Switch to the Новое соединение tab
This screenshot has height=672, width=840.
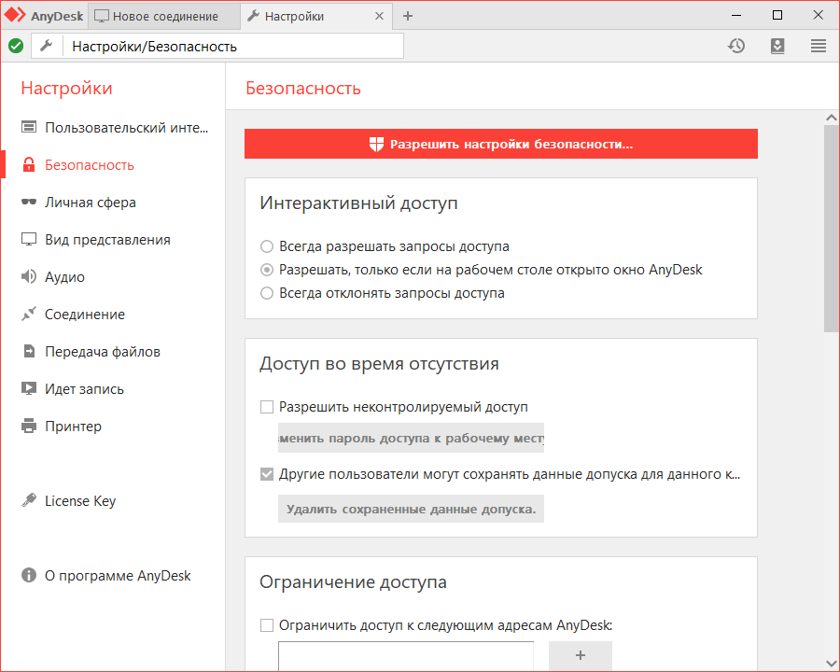(163, 16)
